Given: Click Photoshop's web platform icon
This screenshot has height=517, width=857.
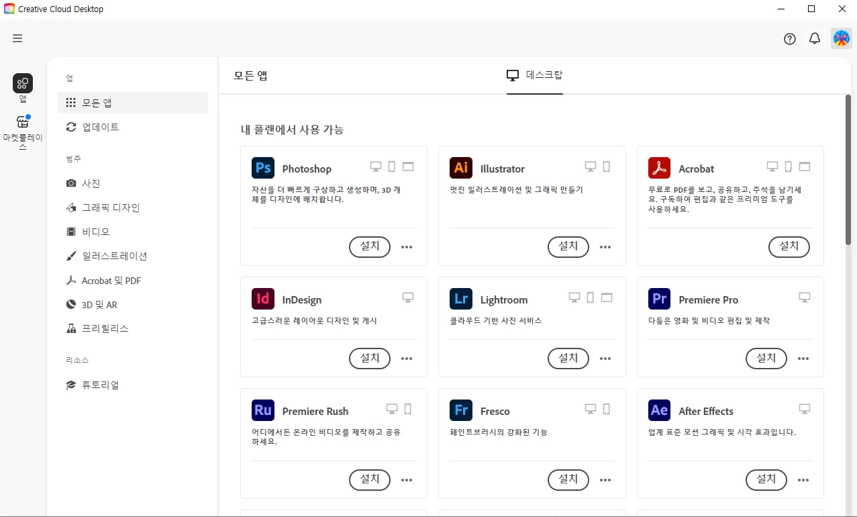Looking at the screenshot, I should coord(408,167).
